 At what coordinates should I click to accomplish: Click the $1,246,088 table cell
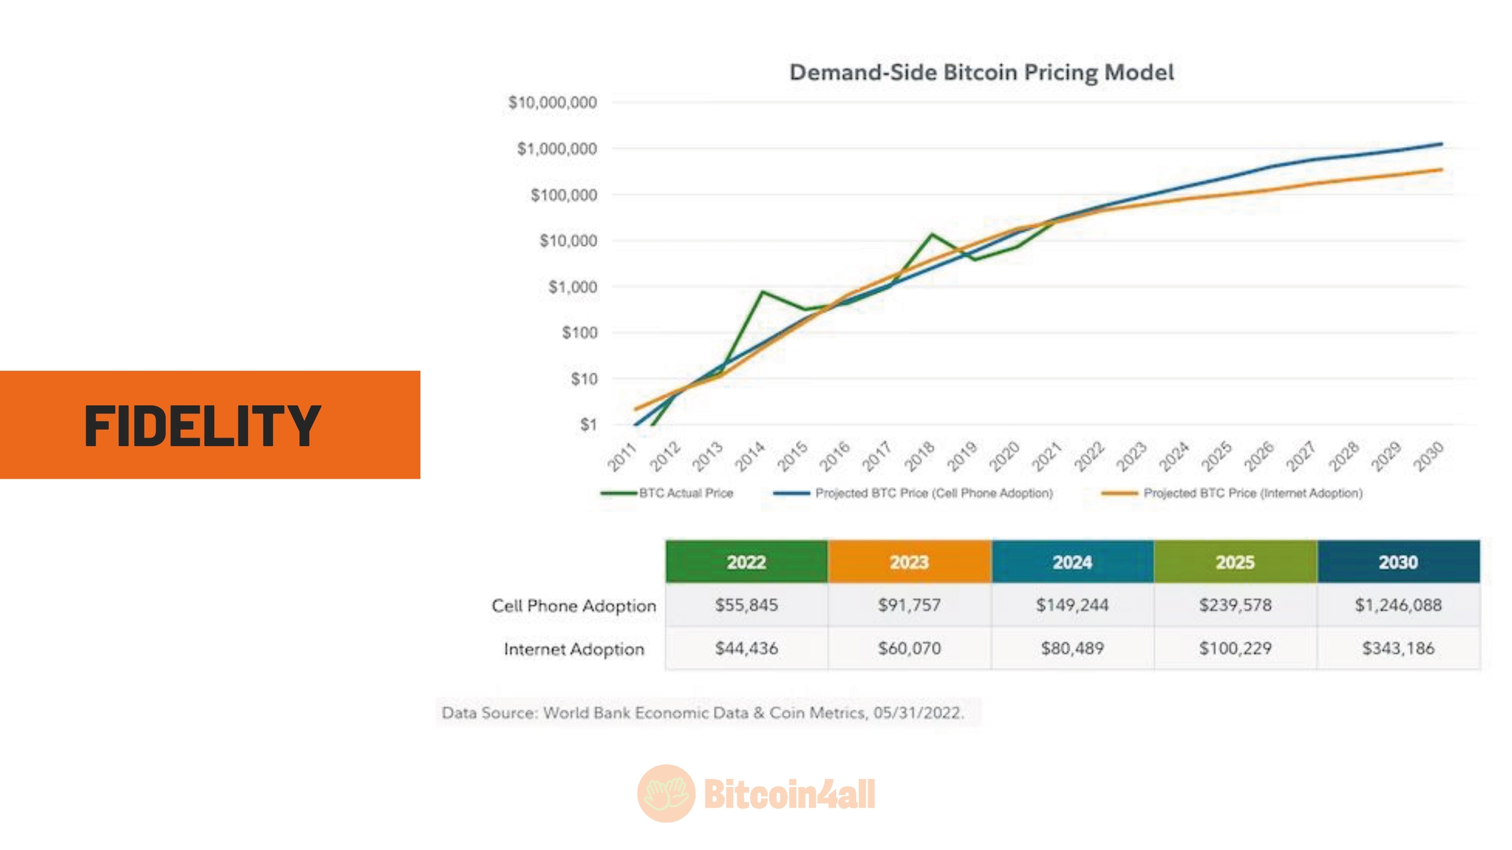(x=1398, y=605)
